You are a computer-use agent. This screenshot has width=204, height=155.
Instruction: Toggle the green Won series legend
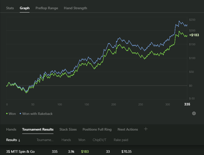click(11, 114)
